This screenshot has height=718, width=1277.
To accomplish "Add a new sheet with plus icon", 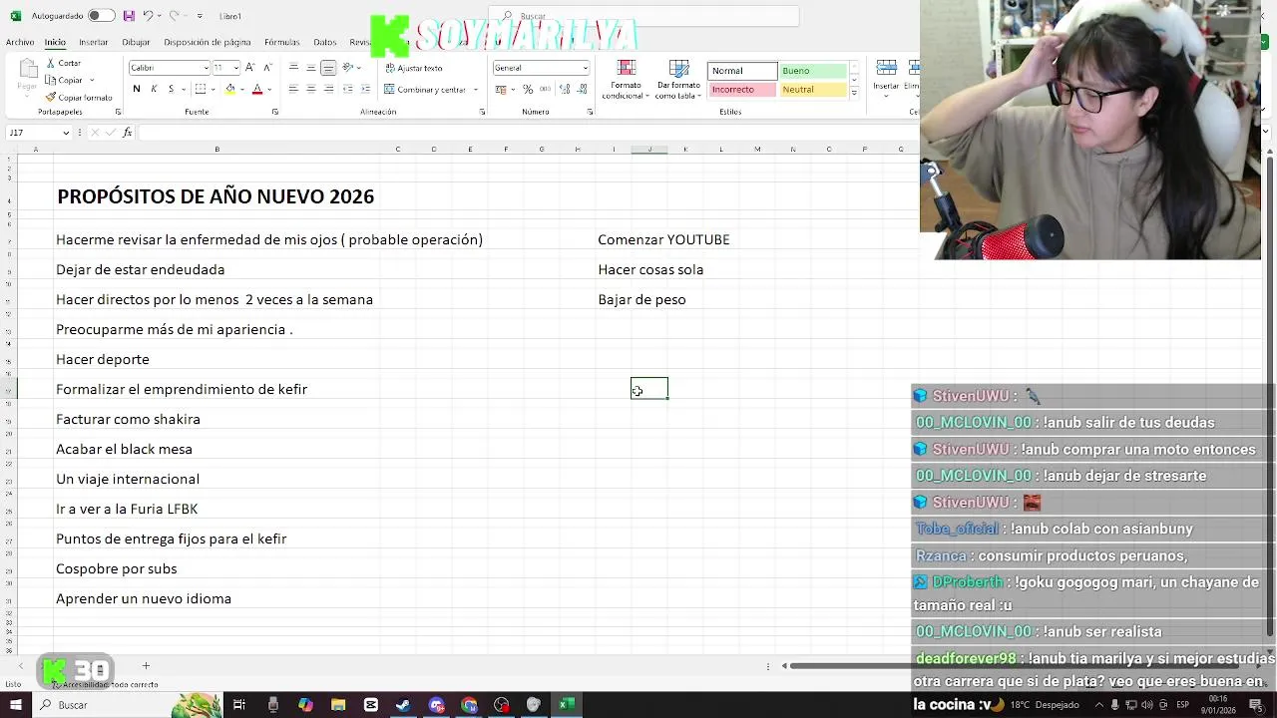I will [x=146, y=665].
